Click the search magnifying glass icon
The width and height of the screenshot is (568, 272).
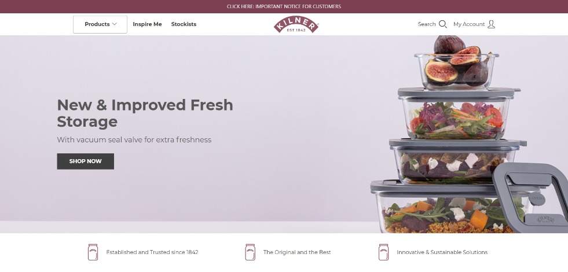(443, 24)
